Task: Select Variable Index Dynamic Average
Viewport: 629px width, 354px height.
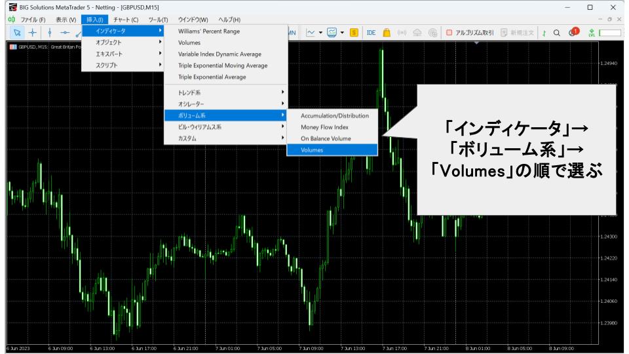Action: pyautogui.click(x=226, y=54)
